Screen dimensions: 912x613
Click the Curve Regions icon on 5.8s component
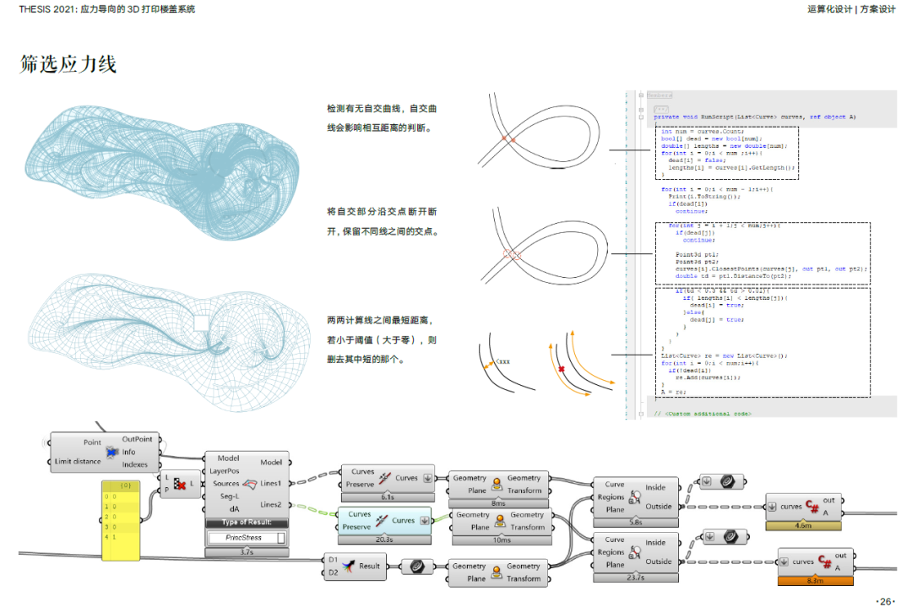click(635, 497)
